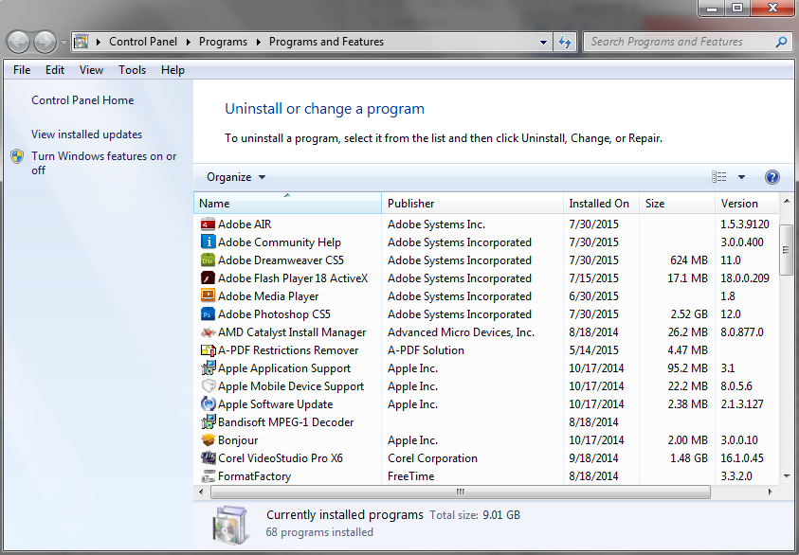
Task: Click the refresh button beside address bar
Action: 565,42
